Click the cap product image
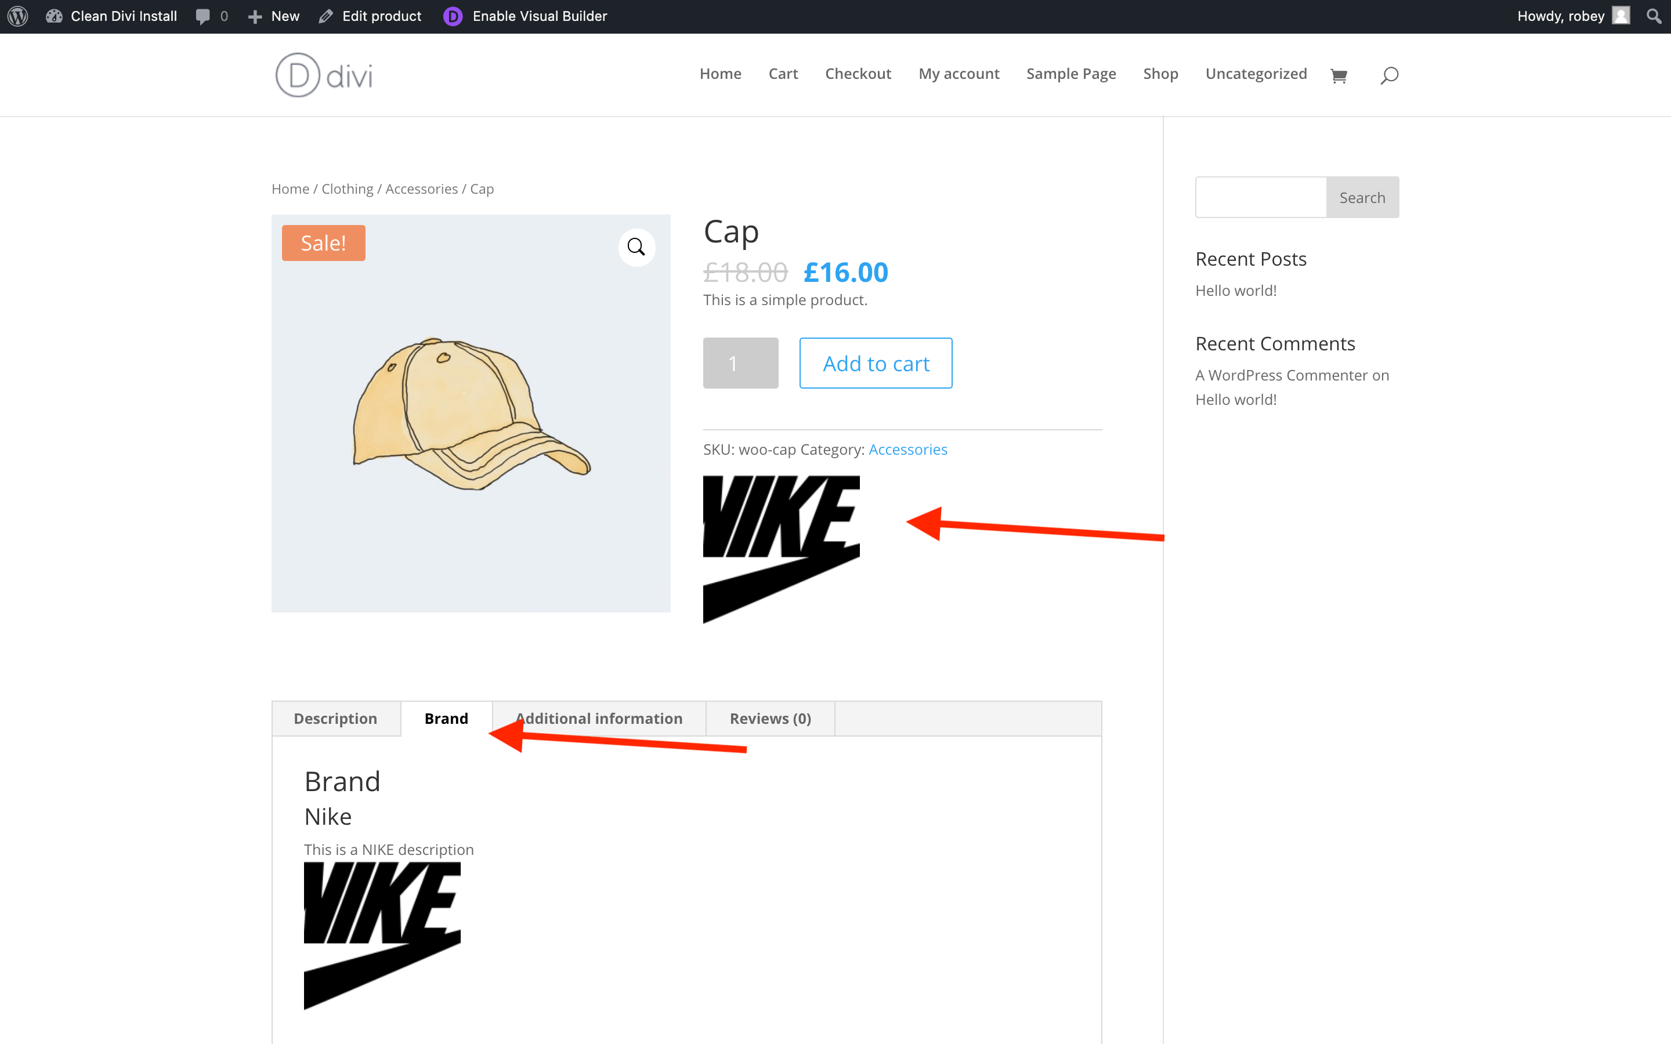Viewport: 1671px width, 1044px height. tap(471, 414)
